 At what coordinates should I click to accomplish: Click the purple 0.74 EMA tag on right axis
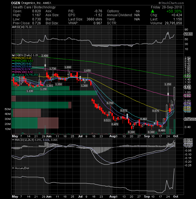(187, 104)
